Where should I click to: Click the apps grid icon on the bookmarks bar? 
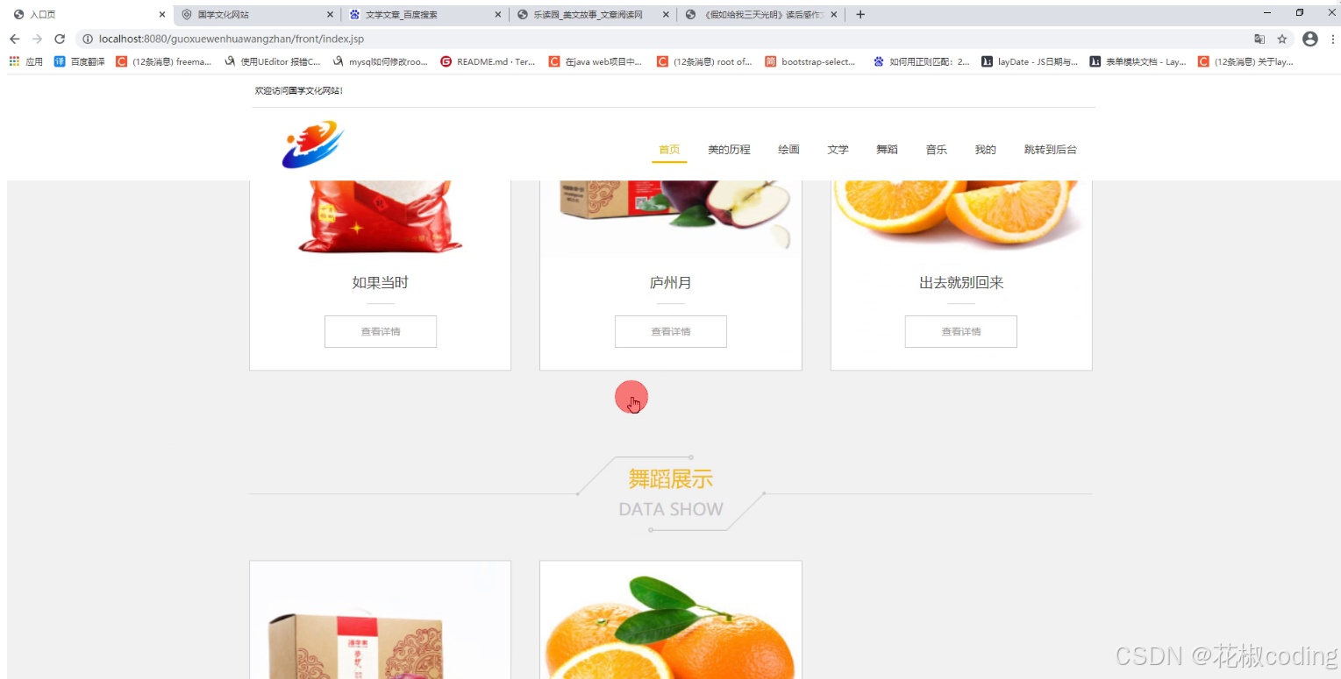(x=13, y=61)
